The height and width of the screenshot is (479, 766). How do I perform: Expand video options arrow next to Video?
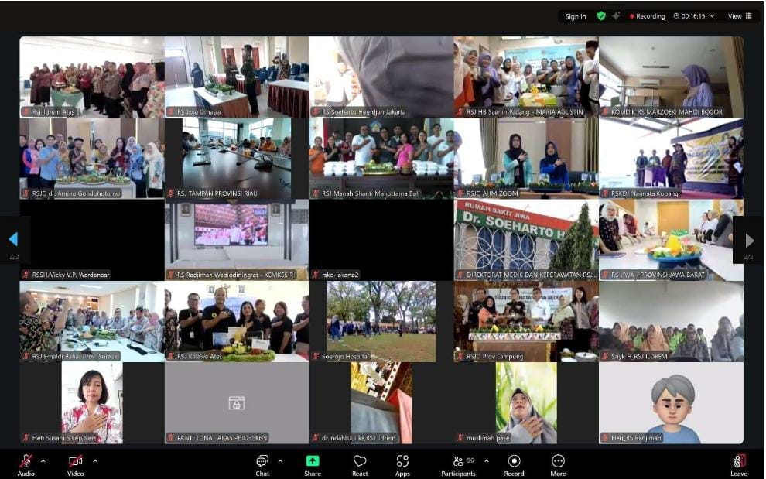pyautogui.click(x=95, y=460)
